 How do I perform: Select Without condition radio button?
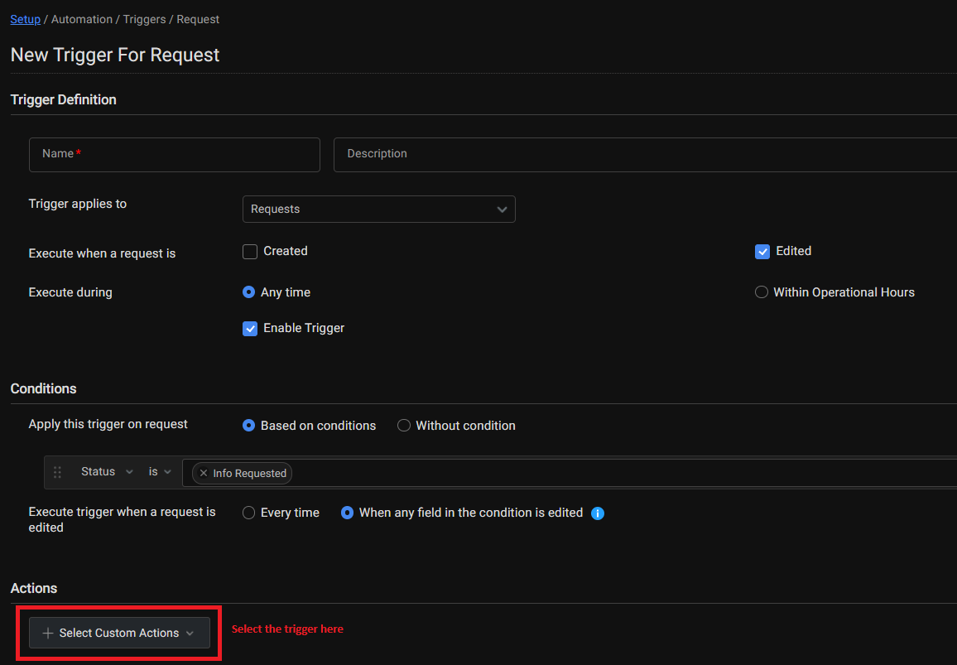click(x=403, y=426)
